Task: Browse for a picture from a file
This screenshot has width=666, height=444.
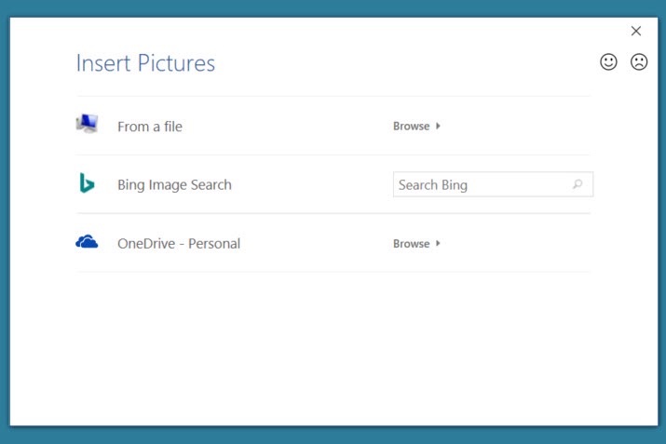Action: [411, 127]
